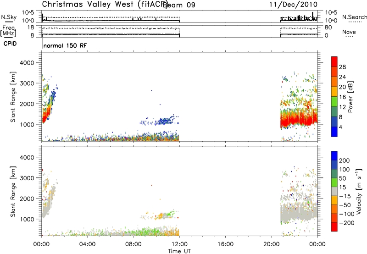This screenshot has height=254, width=367.
Task: Click the 'Nave' legend label
Action: click(x=349, y=32)
